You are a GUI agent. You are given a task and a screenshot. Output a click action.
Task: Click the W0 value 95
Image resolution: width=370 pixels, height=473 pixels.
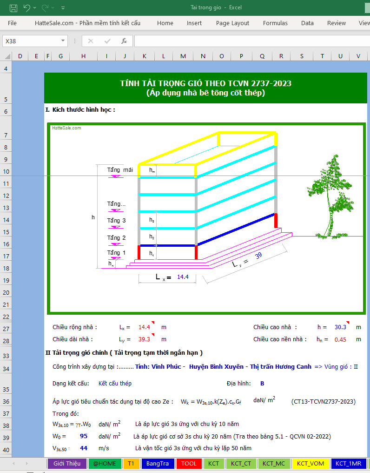click(x=84, y=436)
